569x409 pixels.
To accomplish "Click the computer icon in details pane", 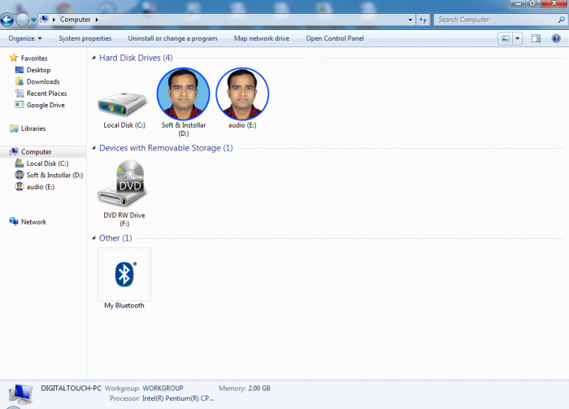I will 20,394.
